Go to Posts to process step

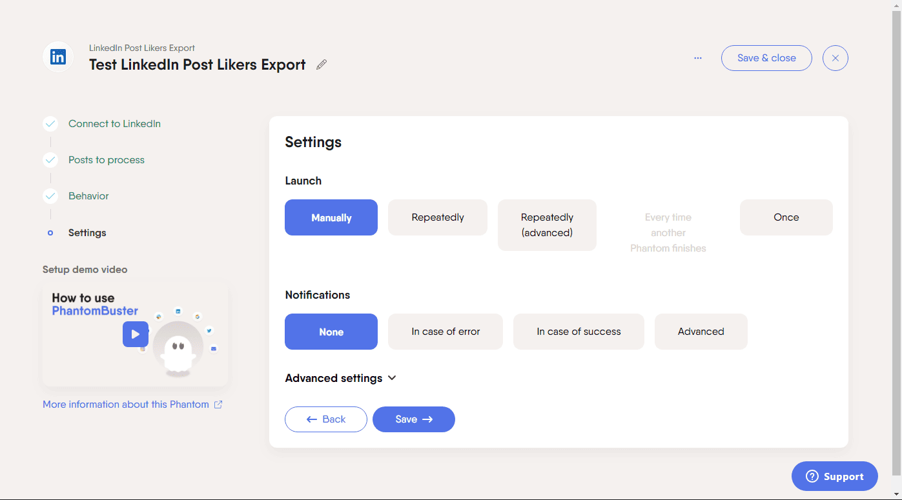(x=107, y=160)
